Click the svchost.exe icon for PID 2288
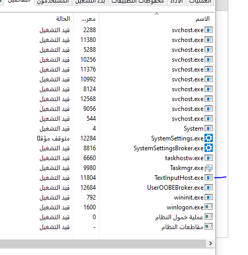 [x=209, y=30]
